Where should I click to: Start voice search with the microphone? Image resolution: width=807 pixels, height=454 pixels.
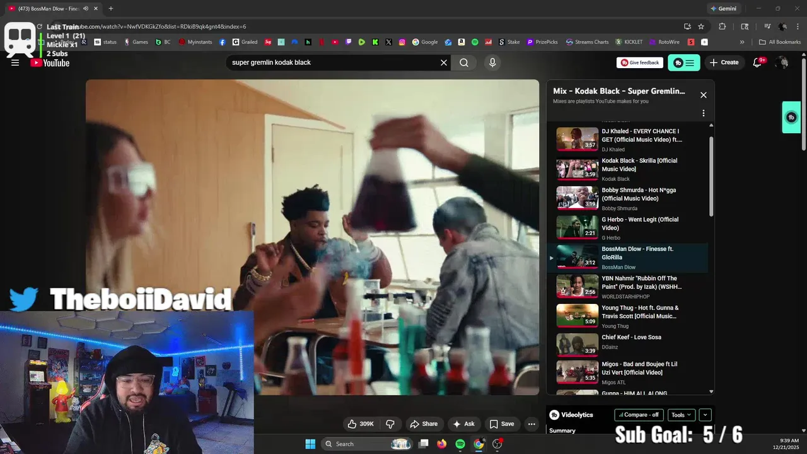(x=492, y=62)
